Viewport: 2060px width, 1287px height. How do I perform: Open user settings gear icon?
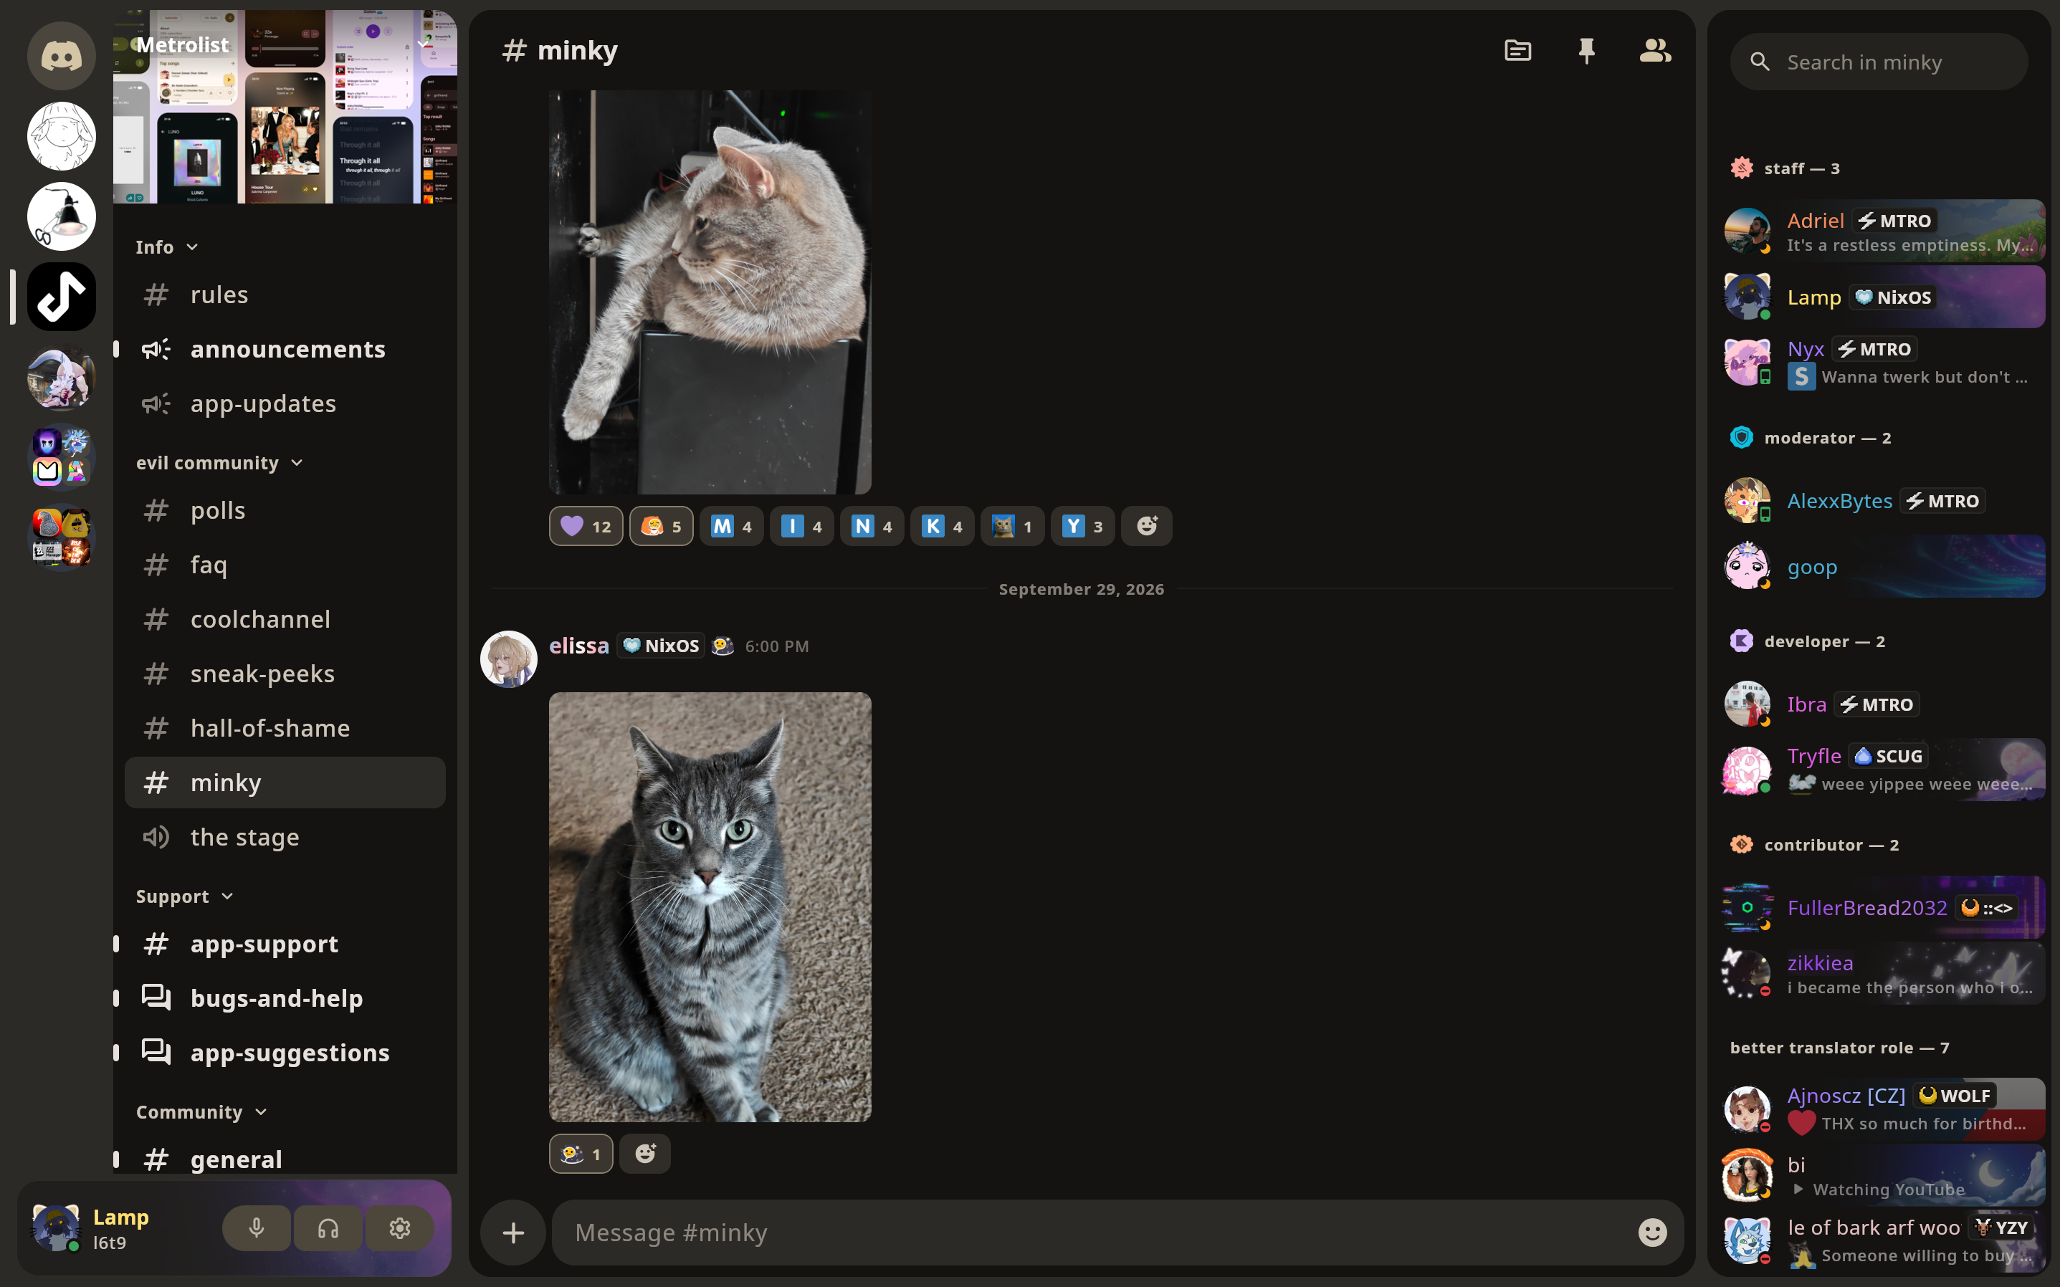coord(400,1228)
